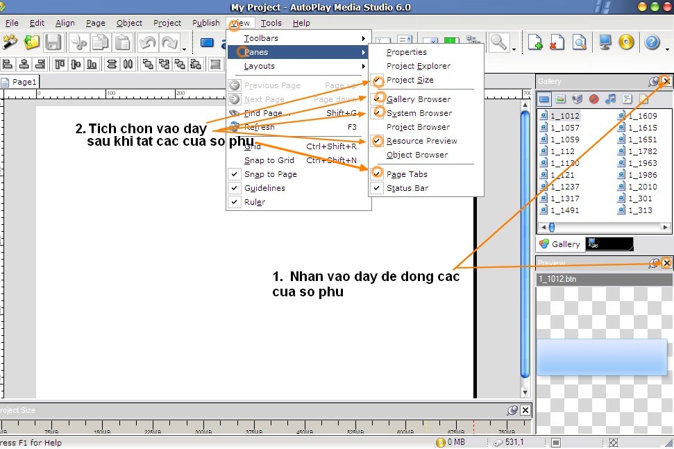
Task: Click the gold disc Build icon
Action: (x=626, y=42)
